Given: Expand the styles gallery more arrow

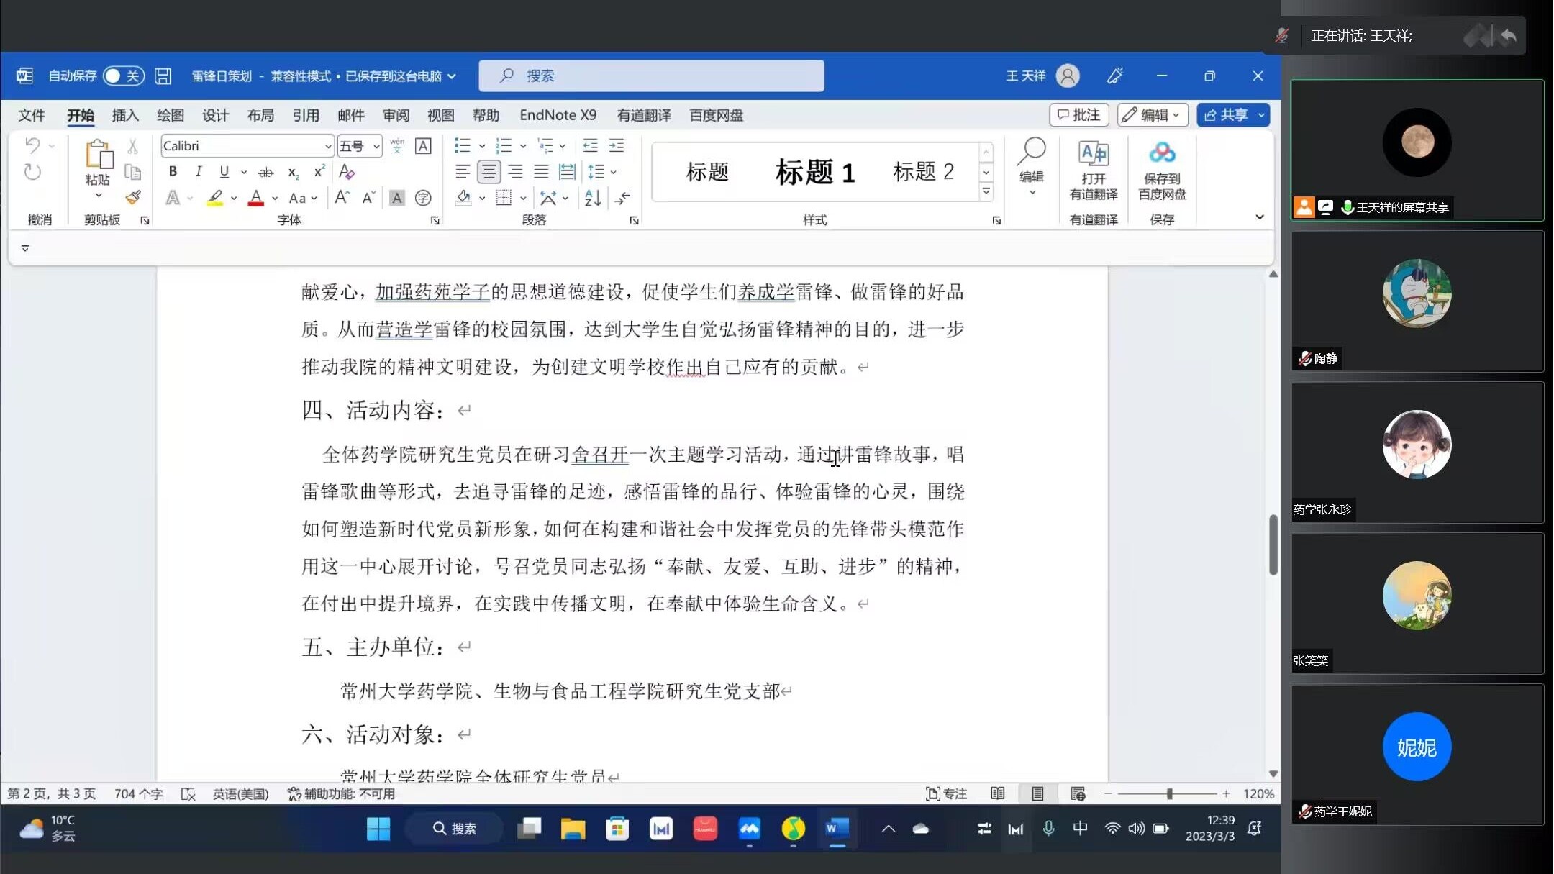Looking at the screenshot, I should [986, 192].
